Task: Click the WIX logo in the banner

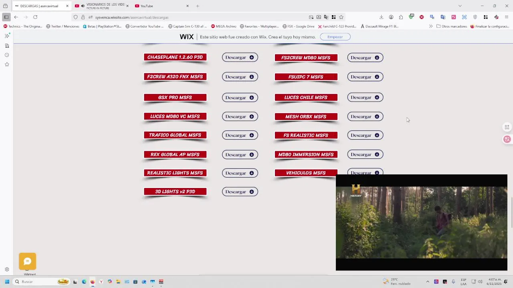Action: point(186,37)
